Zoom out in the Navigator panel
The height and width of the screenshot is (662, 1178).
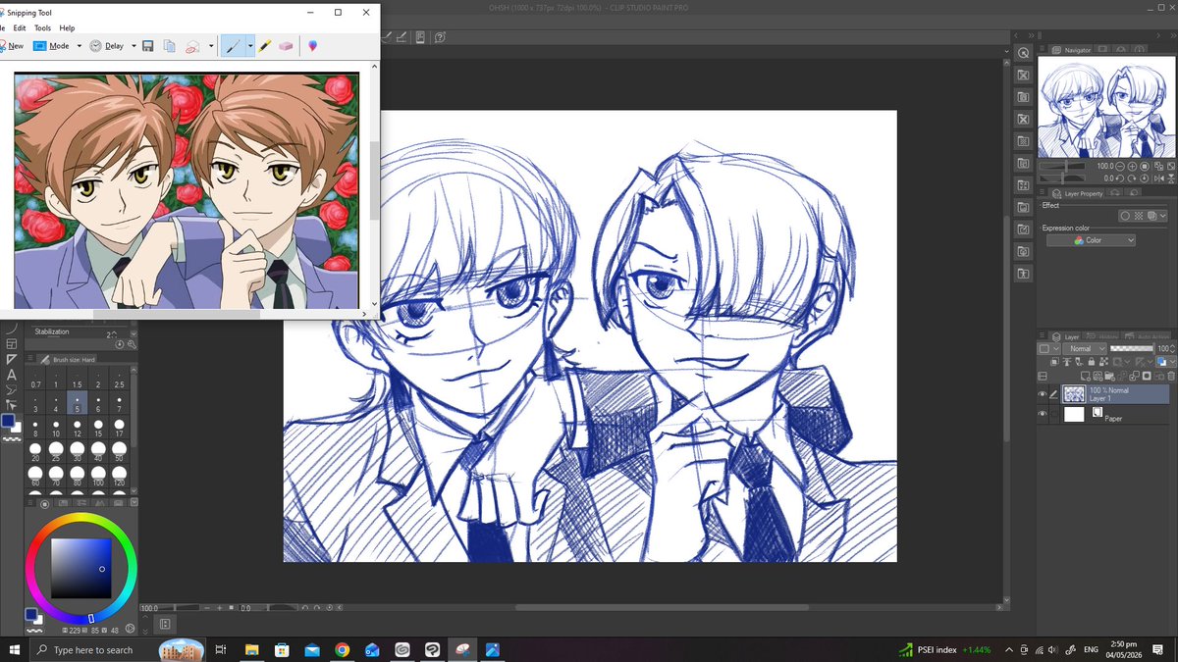(x=1121, y=167)
